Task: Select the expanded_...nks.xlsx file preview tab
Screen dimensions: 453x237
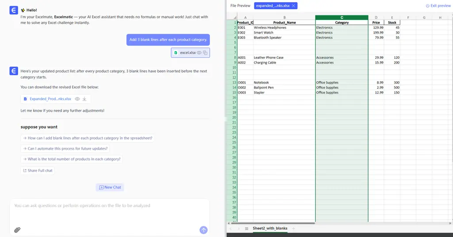Action: (273, 6)
